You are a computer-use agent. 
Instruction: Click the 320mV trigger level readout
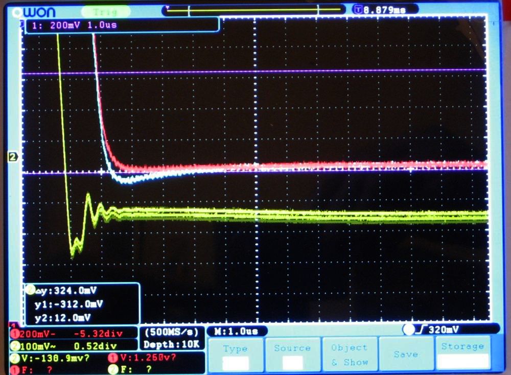click(444, 330)
